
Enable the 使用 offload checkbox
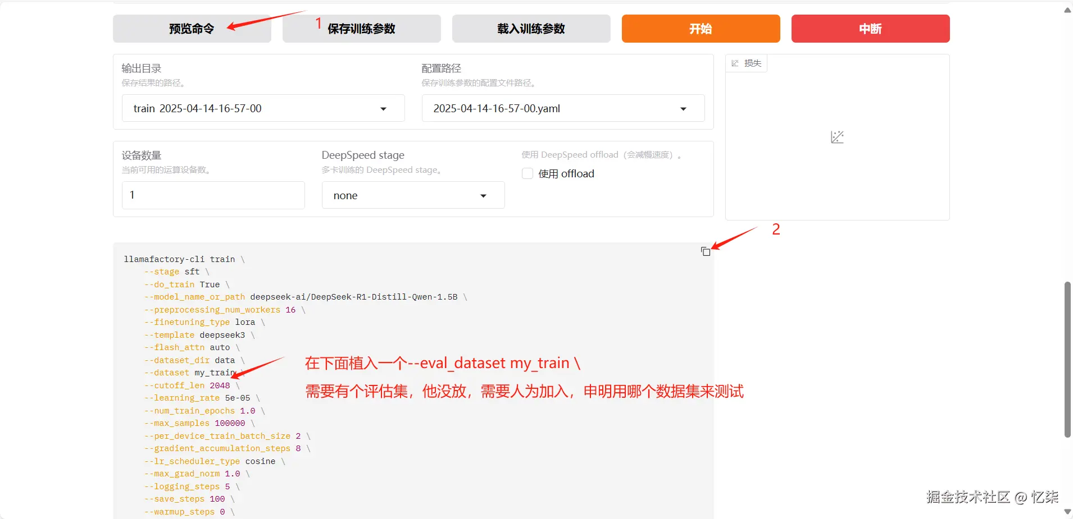[x=528, y=174]
